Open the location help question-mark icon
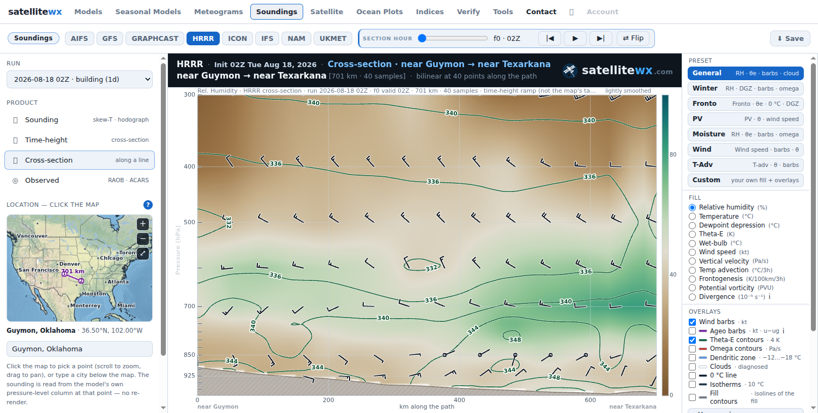 point(148,205)
